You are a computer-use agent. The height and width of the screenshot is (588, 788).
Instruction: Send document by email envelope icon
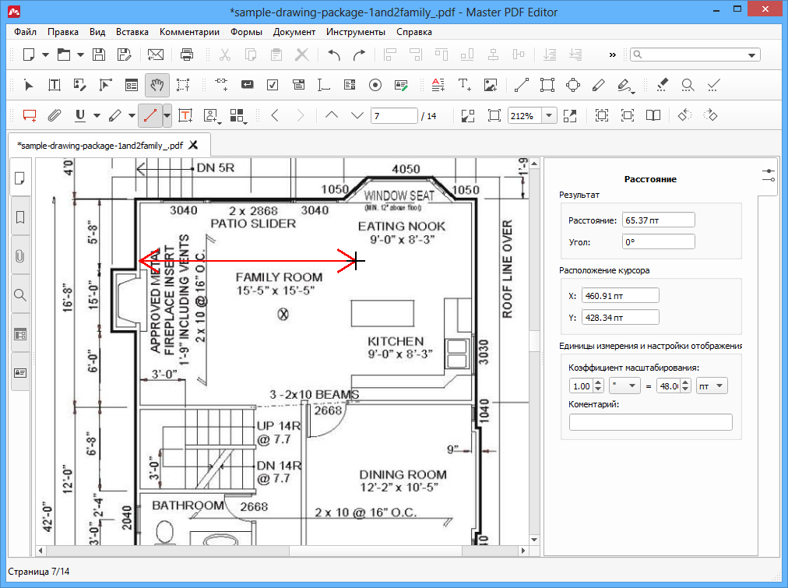(x=156, y=55)
